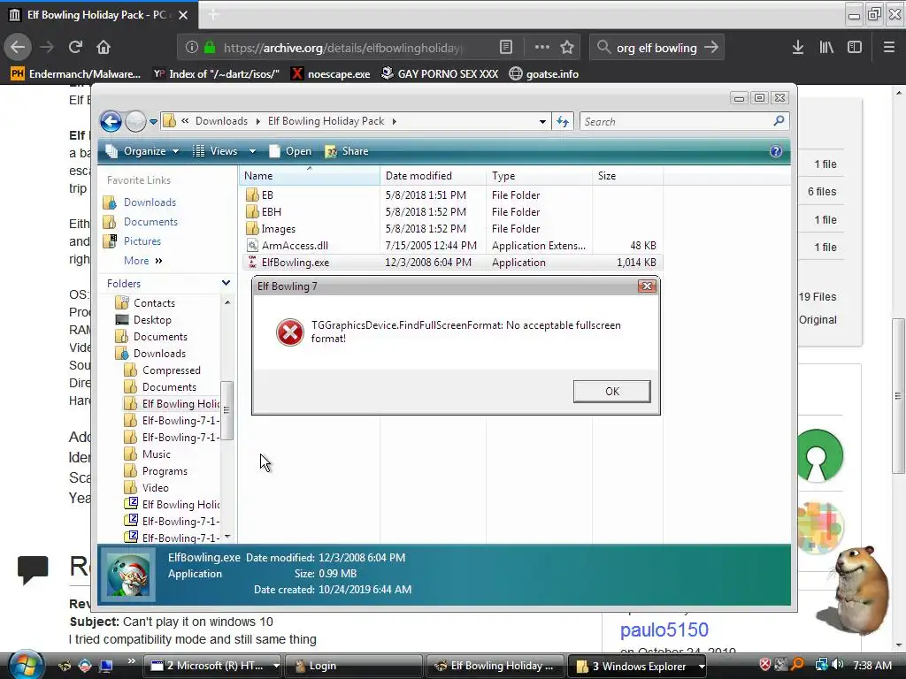Refresh the Explorer folder view
Screen dimensions: 906x679
(562, 122)
